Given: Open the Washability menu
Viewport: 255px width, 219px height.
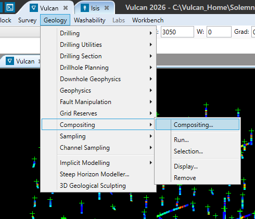Looking at the screenshot, I should pyautogui.click(x=90, y=20).
